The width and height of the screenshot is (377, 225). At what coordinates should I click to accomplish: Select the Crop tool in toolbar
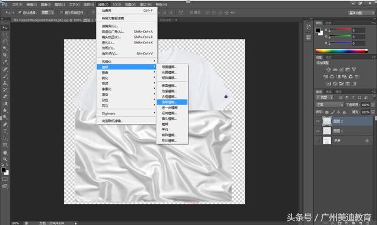(x=5, y=55)
